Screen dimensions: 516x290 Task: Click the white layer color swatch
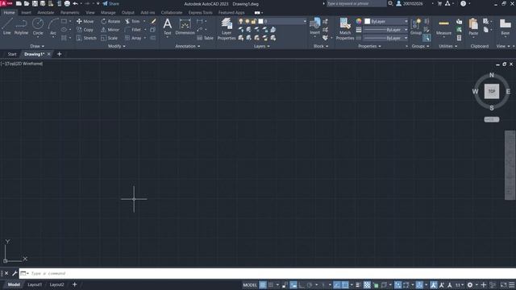[x=261, y=21]
